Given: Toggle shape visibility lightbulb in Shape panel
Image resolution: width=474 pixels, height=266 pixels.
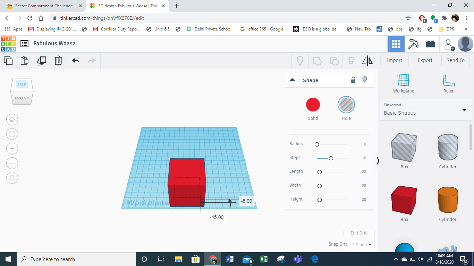Looking at the screenshot, I should [x=365, y=80].
